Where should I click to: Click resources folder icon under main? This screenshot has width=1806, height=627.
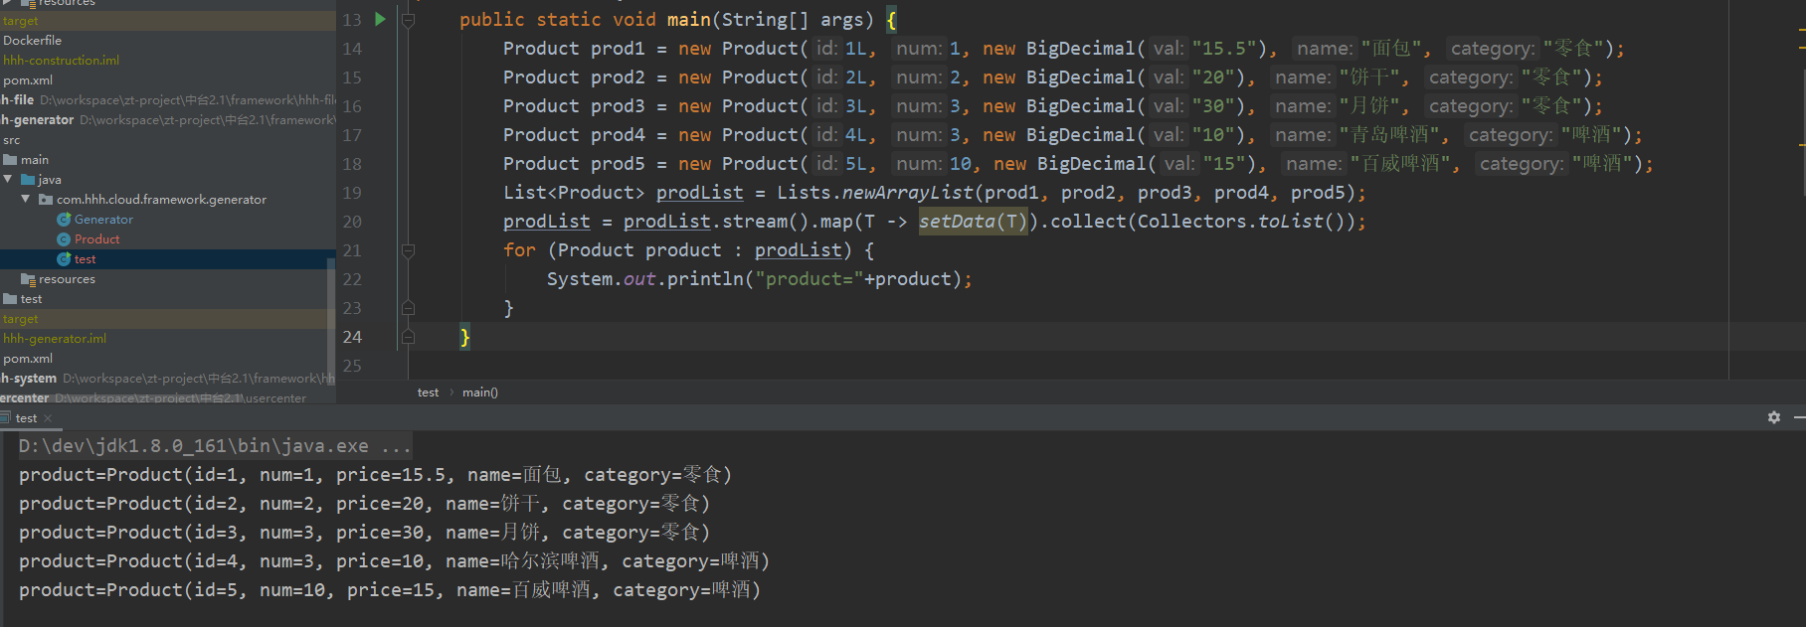(x=28, y=279)
